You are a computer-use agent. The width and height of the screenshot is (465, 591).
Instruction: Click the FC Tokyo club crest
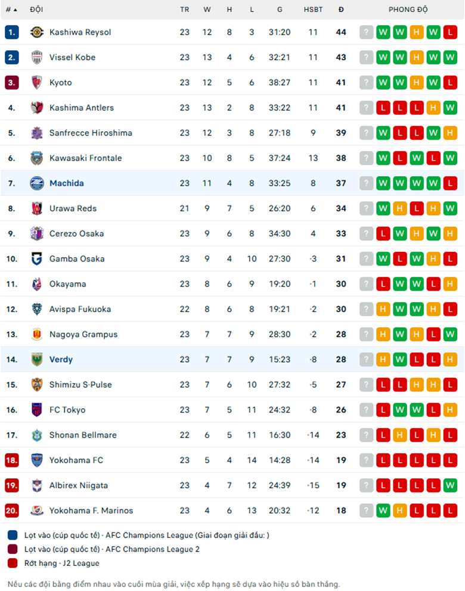pyautogui.click(x=36, y=410)
